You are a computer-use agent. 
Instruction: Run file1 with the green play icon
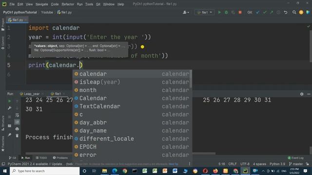point(219,12)
